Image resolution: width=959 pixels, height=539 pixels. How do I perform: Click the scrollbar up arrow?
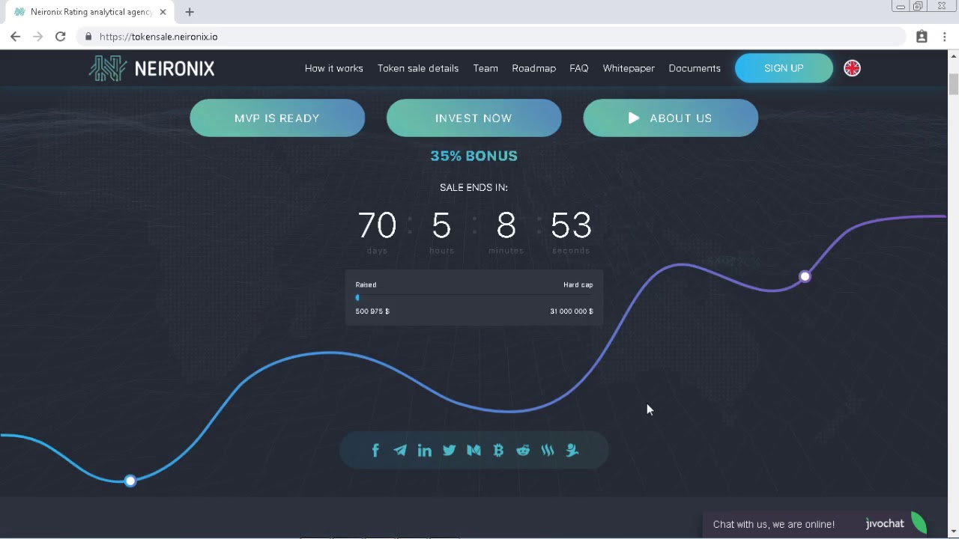954,55
